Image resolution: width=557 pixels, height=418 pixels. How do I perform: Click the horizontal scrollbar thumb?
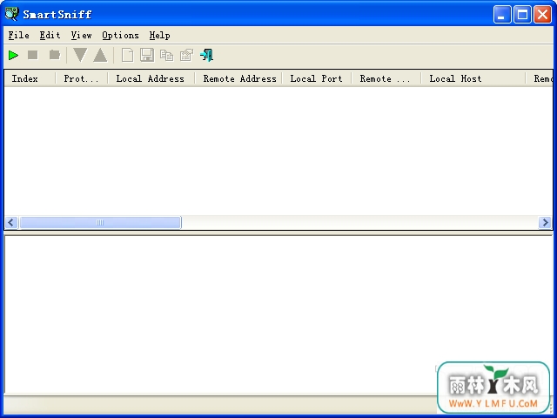pyautogui.click(x=100, y=223)
